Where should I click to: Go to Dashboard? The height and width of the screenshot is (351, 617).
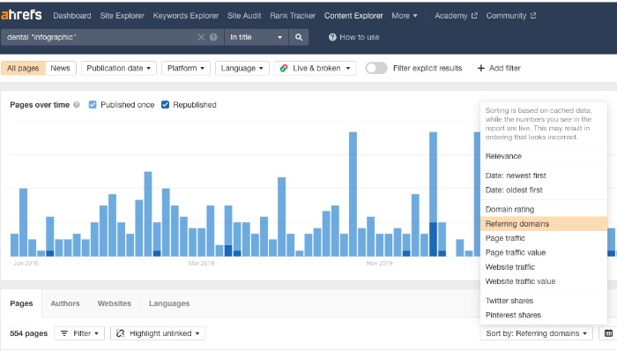tap(72, 16)
